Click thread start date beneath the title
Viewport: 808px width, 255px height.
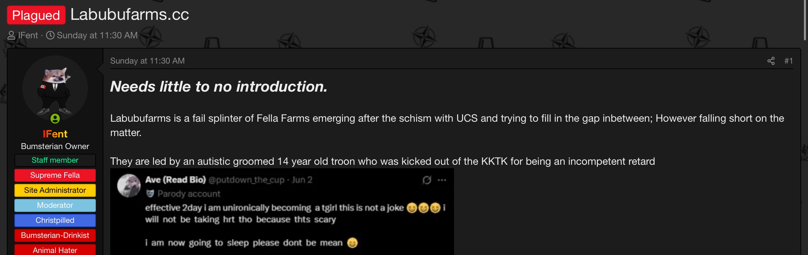(x=97, y=36)
